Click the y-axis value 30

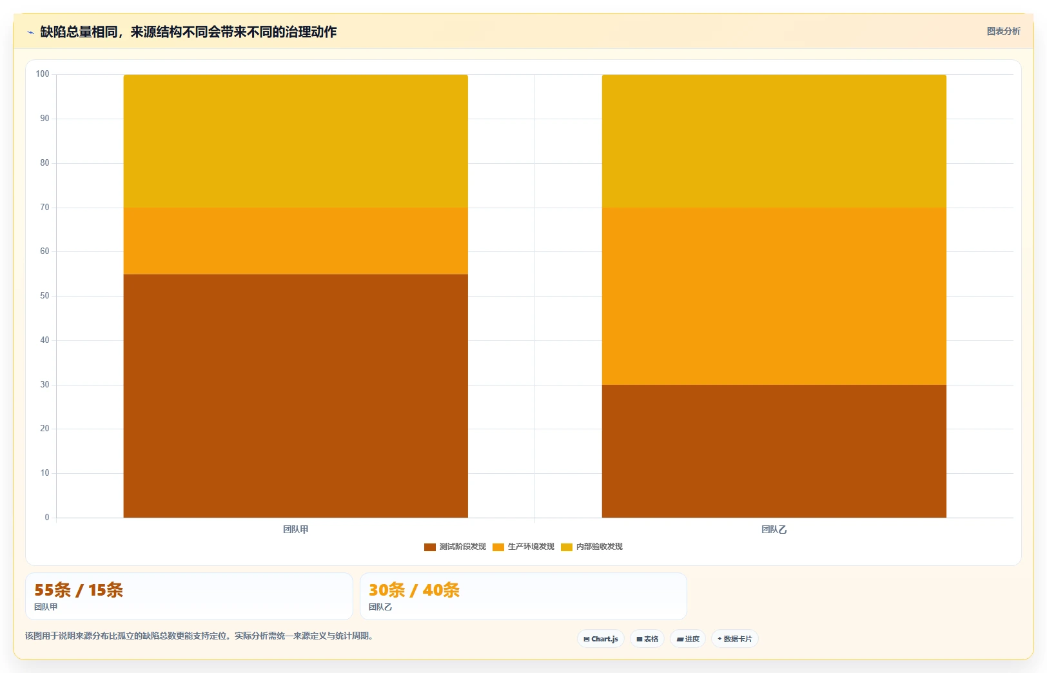point(44,385)
